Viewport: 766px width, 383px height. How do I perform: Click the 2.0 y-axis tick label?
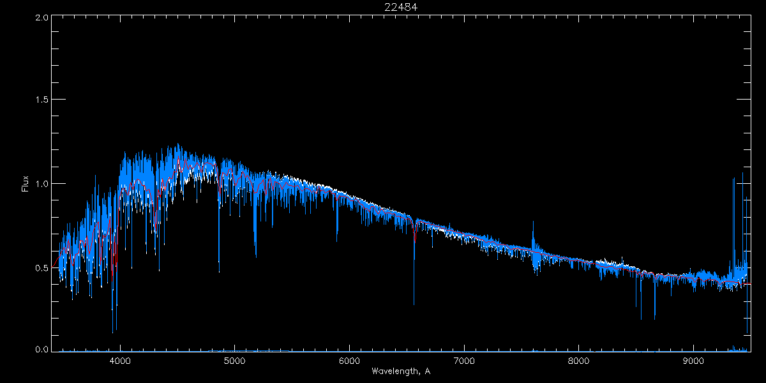pos(42,17)
